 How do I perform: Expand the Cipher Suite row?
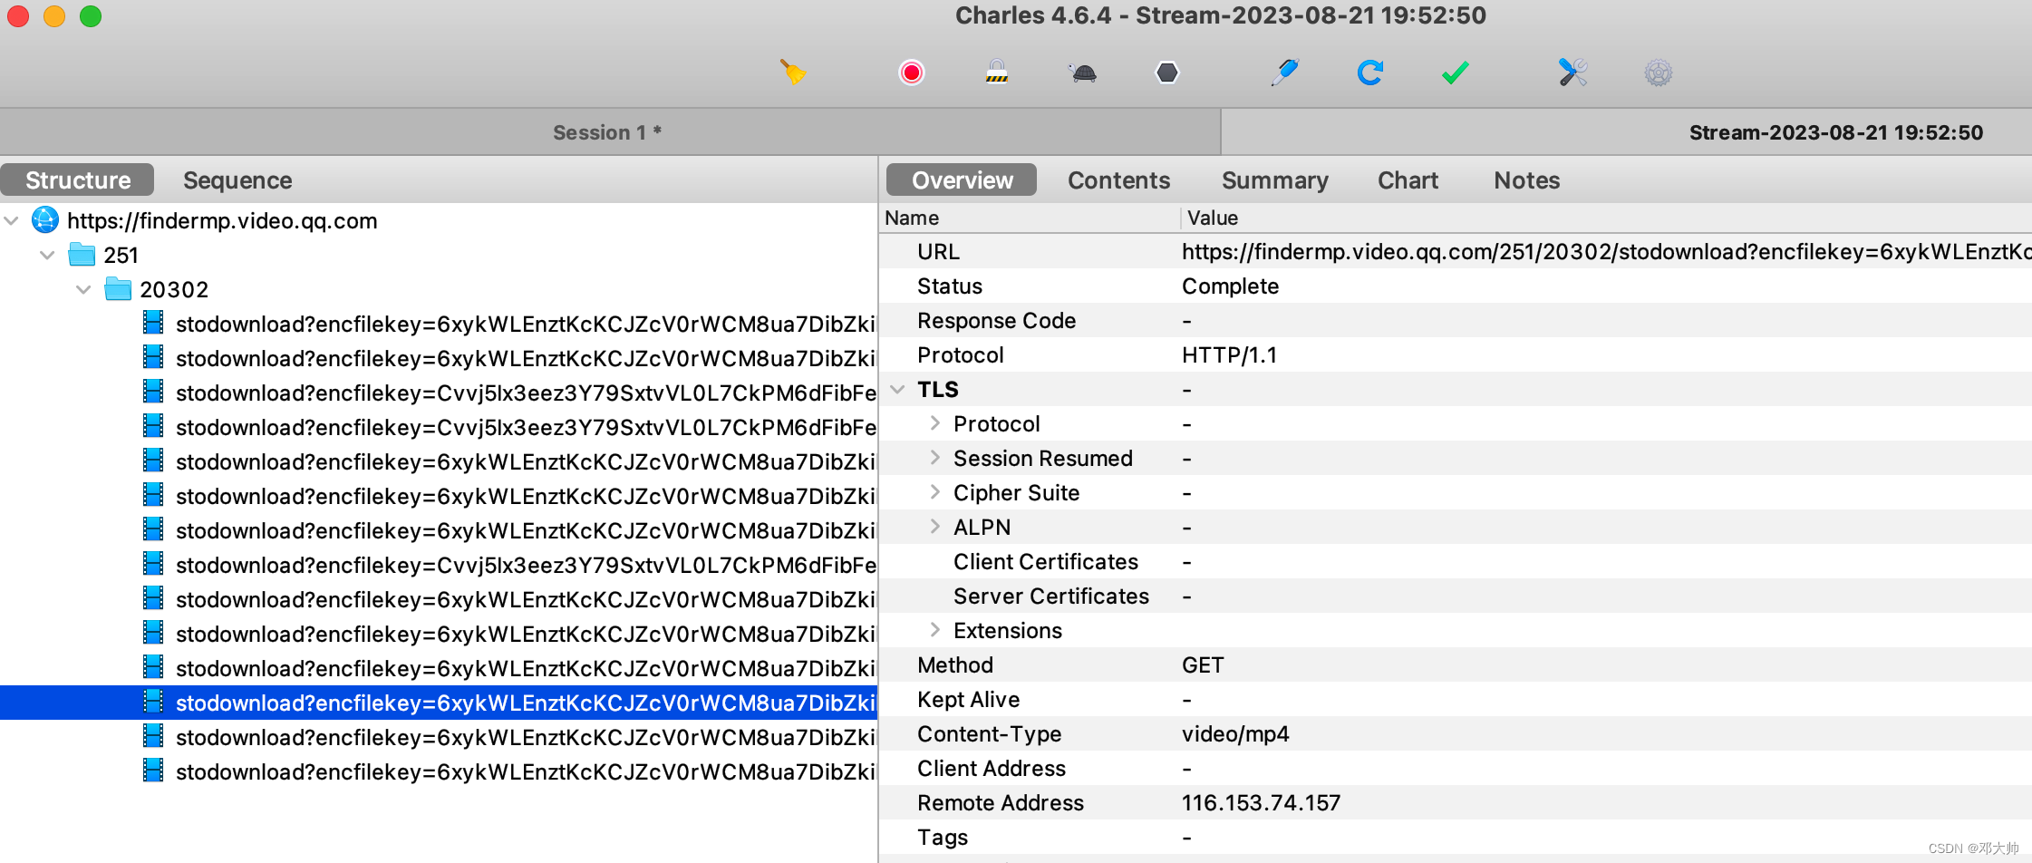[934, 492]
